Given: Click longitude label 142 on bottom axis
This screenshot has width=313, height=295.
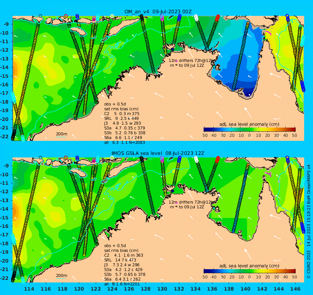Looking at the screenshot, I should (x=262, y=289).
